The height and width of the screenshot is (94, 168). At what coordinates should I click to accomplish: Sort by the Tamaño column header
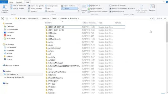point(118,23)
